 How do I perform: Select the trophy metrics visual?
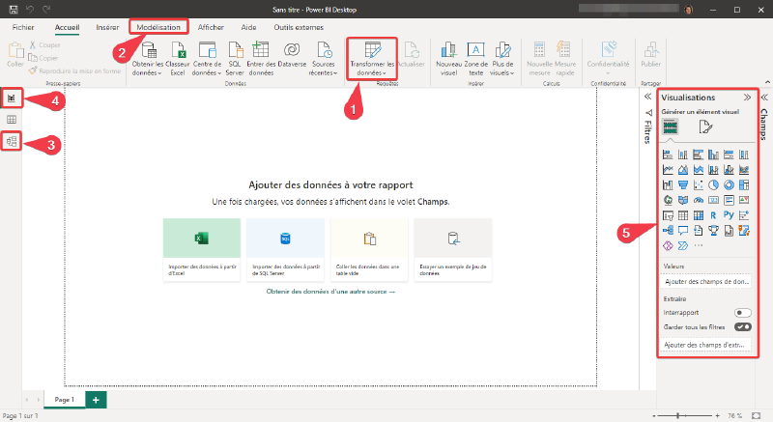click(x=713, y=231)
